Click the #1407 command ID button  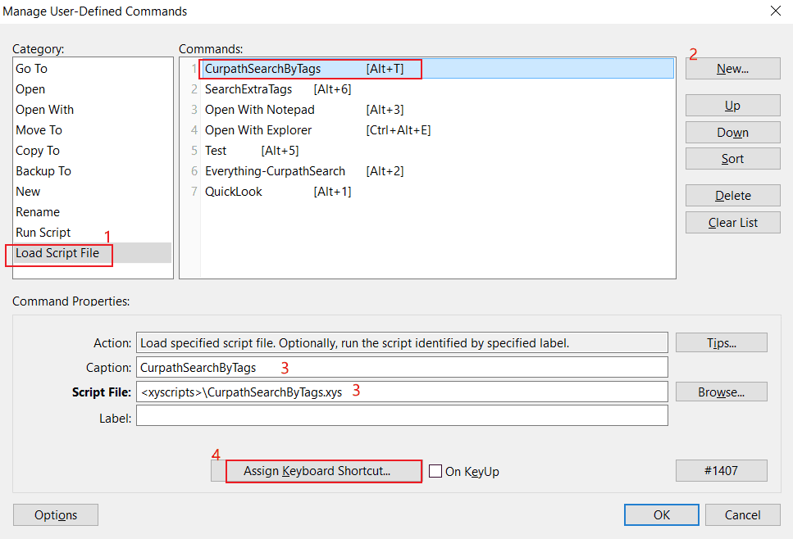click(x=721, y=471)
